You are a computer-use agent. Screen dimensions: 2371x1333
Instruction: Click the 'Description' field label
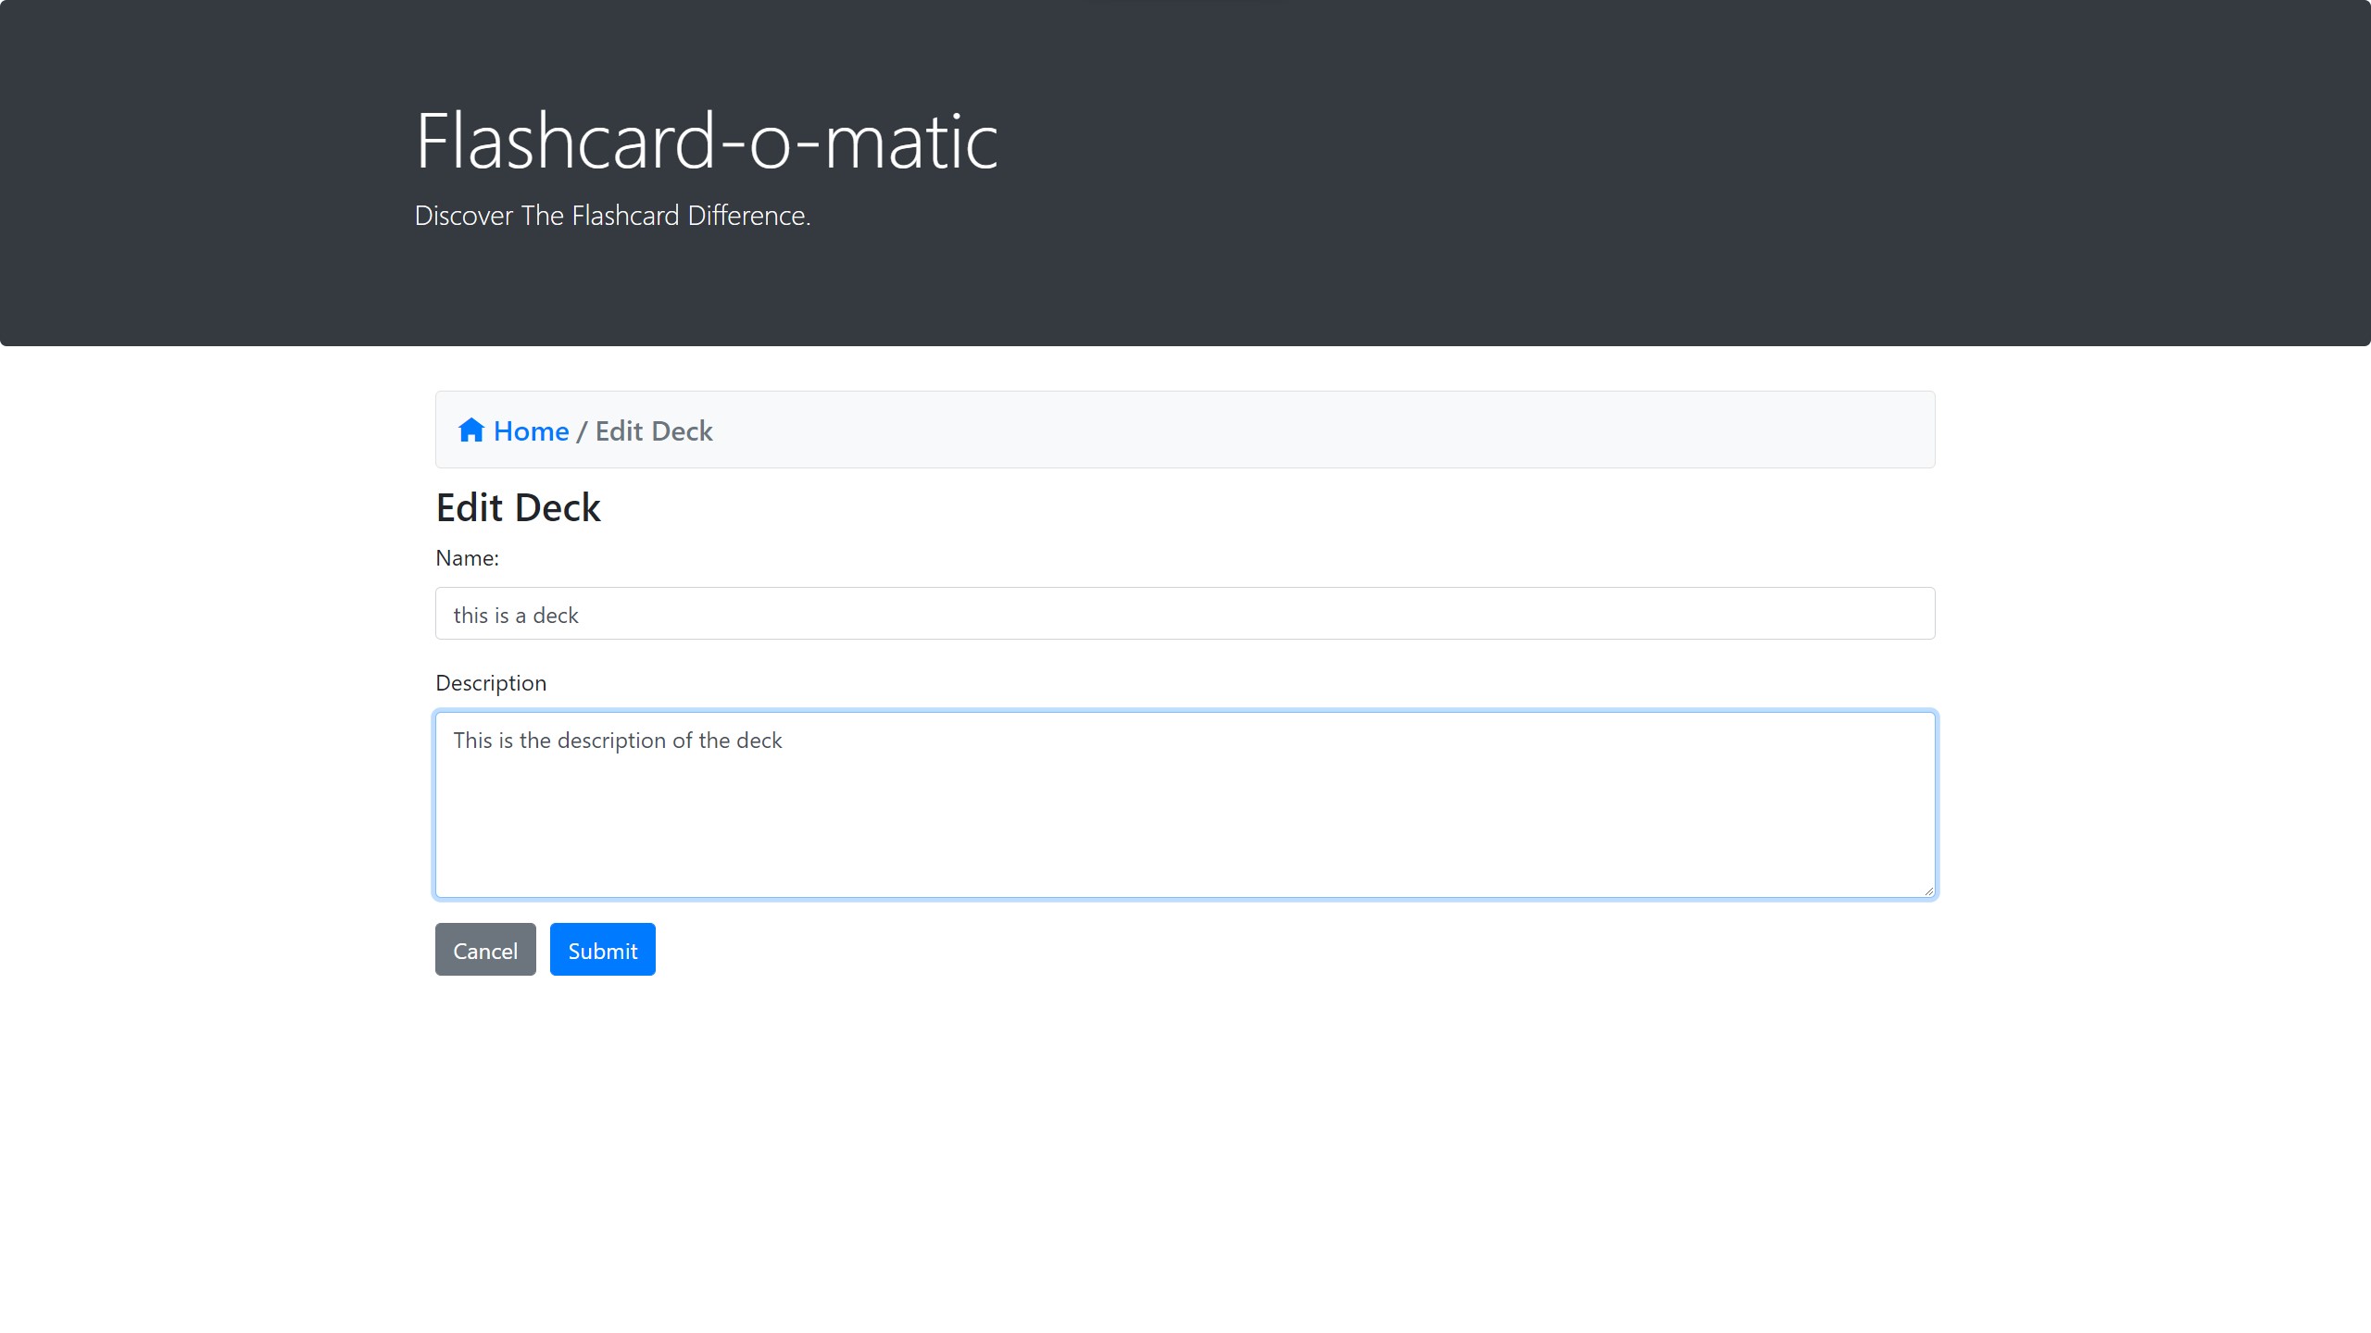(491, 683)
